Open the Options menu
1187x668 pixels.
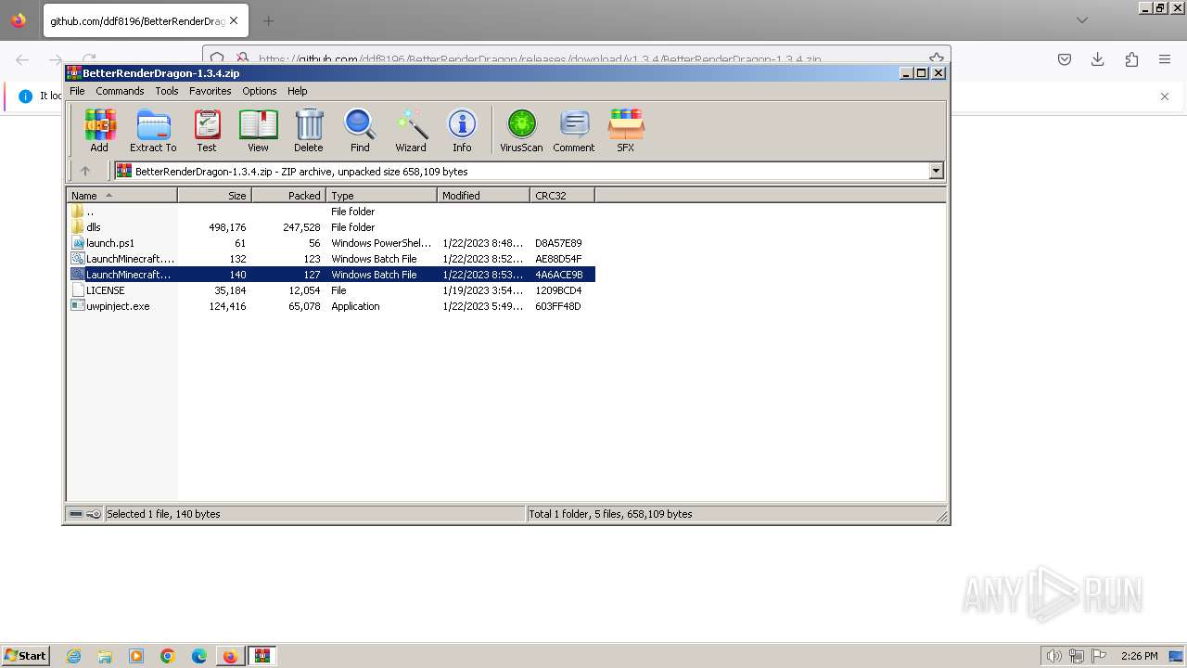click(260, 91)
